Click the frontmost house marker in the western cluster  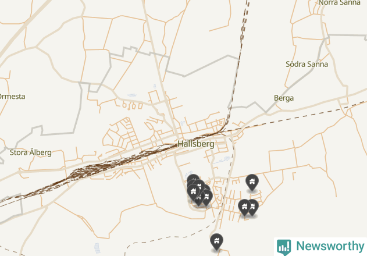pos(193,192)
